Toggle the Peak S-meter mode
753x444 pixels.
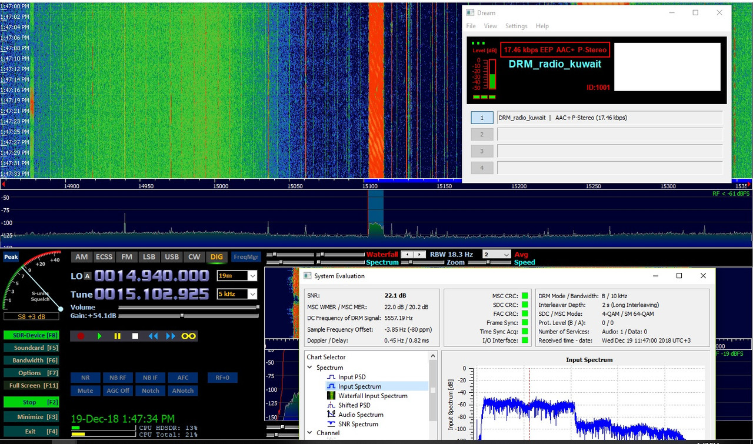click(11, 257)
